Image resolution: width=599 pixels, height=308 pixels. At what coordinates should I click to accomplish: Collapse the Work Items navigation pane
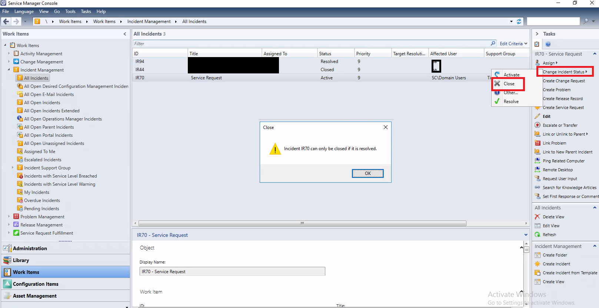125,34
